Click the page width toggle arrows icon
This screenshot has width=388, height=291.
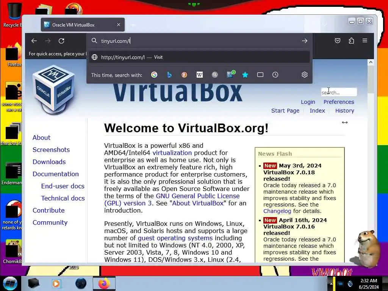point(345,122)
